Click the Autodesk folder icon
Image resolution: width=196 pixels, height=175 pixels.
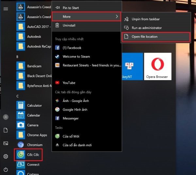click(21, 36)
